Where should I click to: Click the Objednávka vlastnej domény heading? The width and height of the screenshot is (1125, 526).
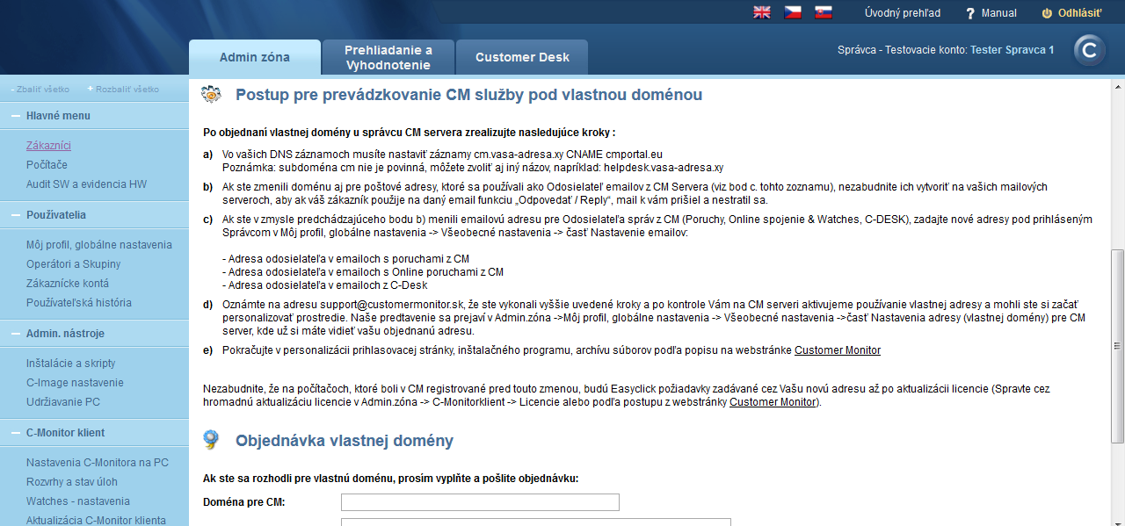345,441
